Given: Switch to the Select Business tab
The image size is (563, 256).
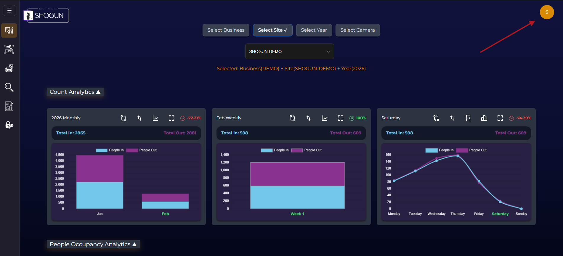Looking at the screenshot, I should 226,30.
